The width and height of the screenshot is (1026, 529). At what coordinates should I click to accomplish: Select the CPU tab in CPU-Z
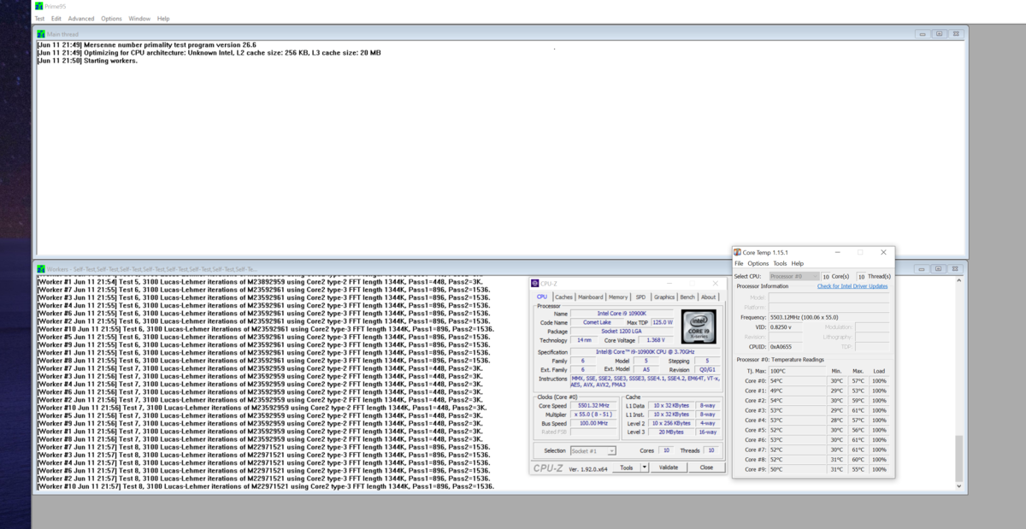click(542, 297)
